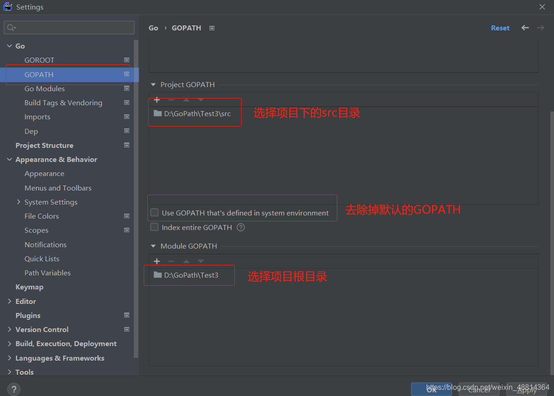
Task: Open the GOROOT settings page
Action: click(39, 60)
